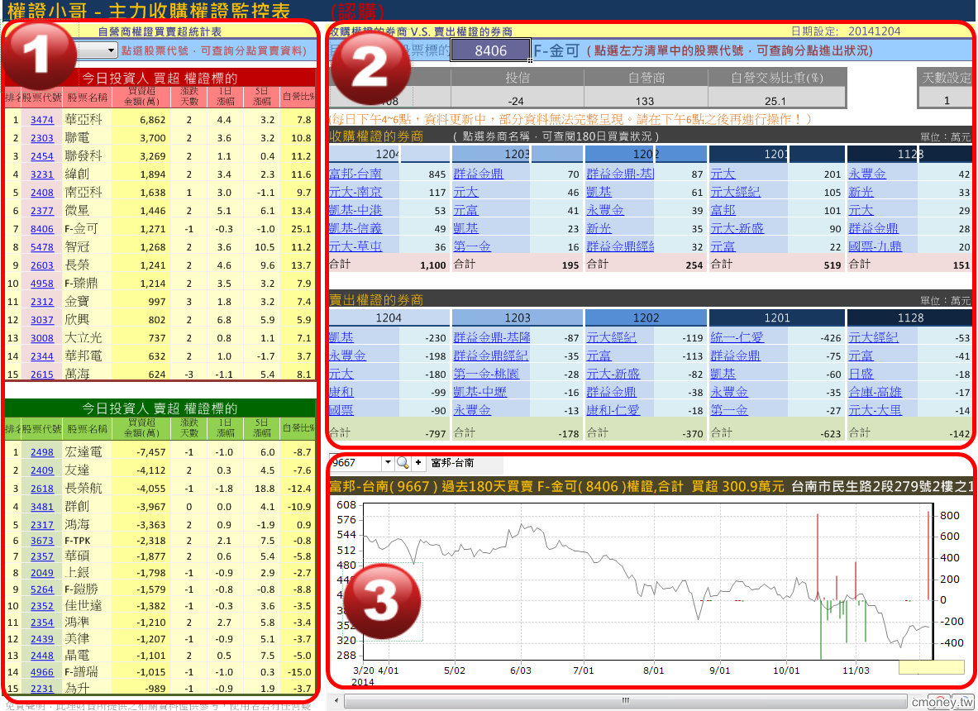Click broker 國票-九鼎 in 1128 buyers
The image size is (978, 711).
click(x=875, y=246)
